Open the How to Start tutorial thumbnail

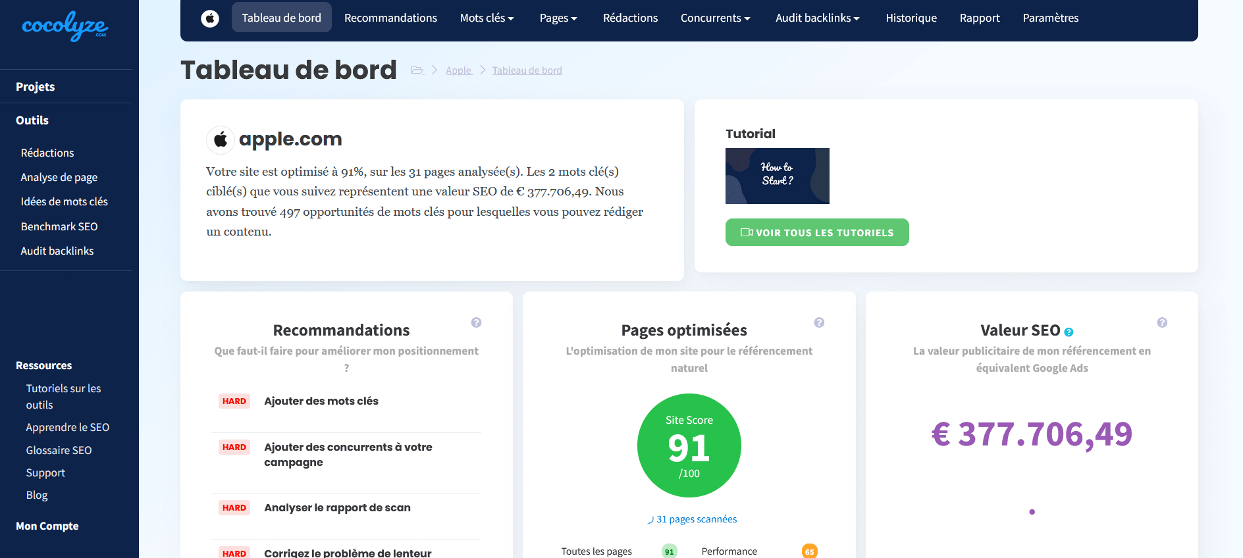(x=778, y=176)
